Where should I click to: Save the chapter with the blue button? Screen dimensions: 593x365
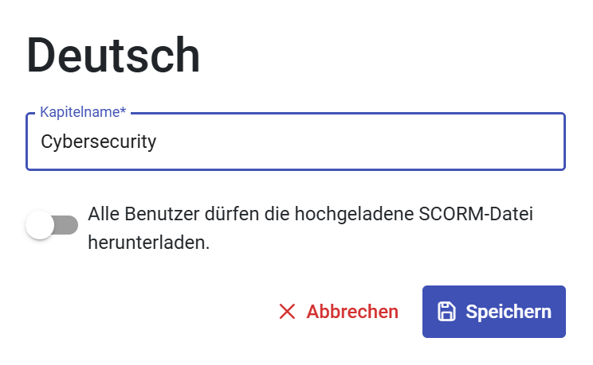(493, 312)
